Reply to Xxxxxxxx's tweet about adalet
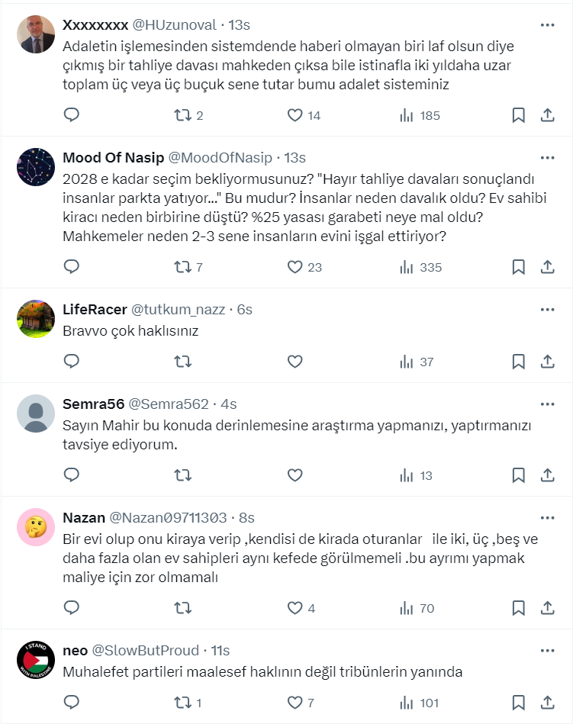Image resolution: width=573 pixels, height=724 pixels. click(71, 115)
